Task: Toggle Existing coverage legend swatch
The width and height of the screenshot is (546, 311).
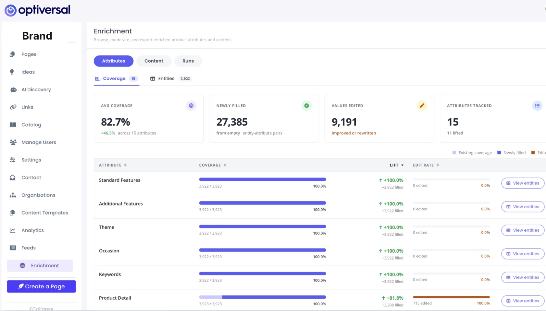Action: 454,153
